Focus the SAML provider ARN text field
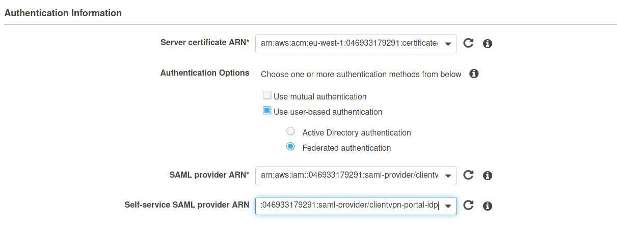617x236 pixels. tap(349, 176)
